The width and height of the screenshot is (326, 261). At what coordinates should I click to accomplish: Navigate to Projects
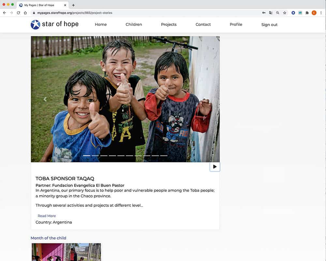[169, 24]
